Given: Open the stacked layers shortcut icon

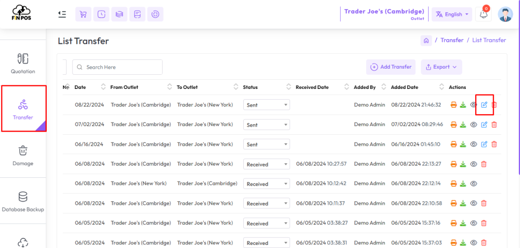Looking at the screenshot, I should tap(119, 14).
